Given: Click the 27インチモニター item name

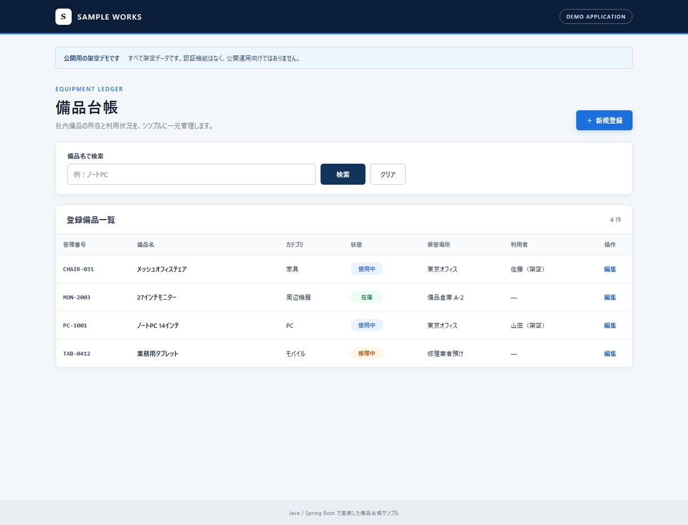Looking at the screenshot, I should pyautogui.click(x=157, y=297).
